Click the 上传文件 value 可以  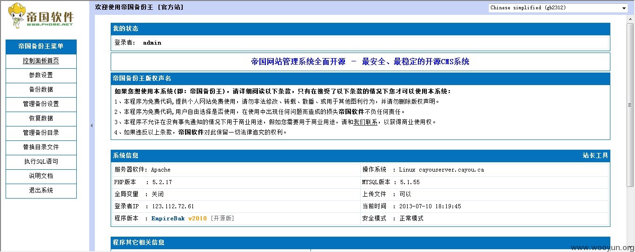point(405,194)
